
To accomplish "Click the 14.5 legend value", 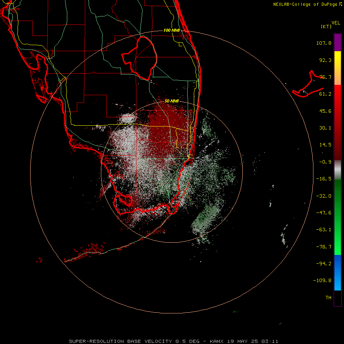I will (325, 145).
